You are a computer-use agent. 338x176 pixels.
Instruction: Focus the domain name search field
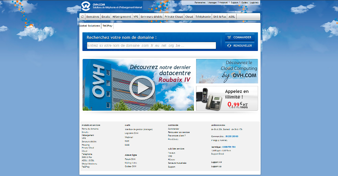pos(151,45)
